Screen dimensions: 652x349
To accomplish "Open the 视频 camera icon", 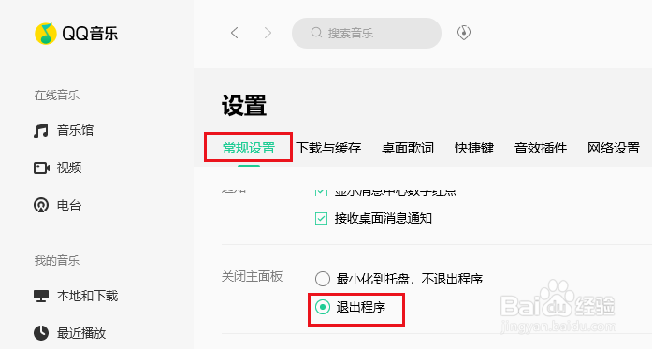I will point(41,168).
